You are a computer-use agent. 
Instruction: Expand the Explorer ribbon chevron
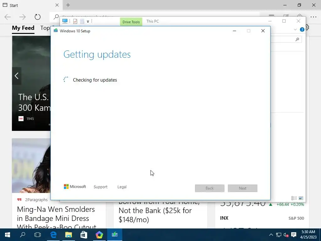[x=295, y=29]
